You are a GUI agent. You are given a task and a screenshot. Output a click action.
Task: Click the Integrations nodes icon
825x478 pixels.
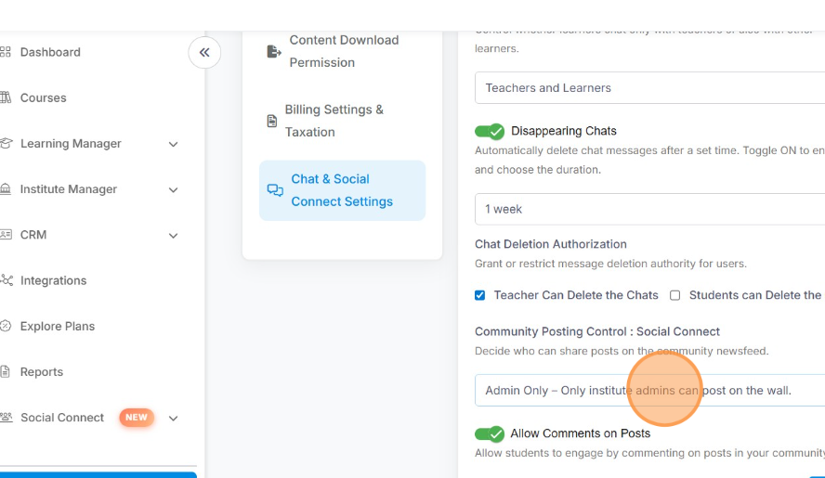[x=7, y=280]
